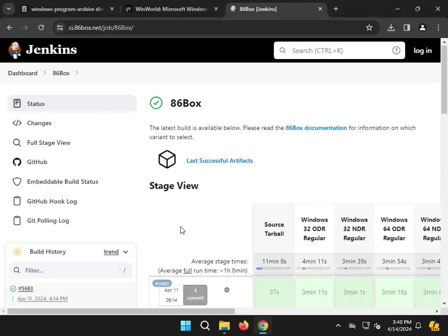Click the Windows 64 ODR 3min 16s cell
This screenshot has height=336, width=448.
pyautogui.click(x=394, y=292)
